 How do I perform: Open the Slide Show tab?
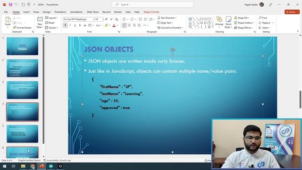pyautogui.click(x=92, y=12)
